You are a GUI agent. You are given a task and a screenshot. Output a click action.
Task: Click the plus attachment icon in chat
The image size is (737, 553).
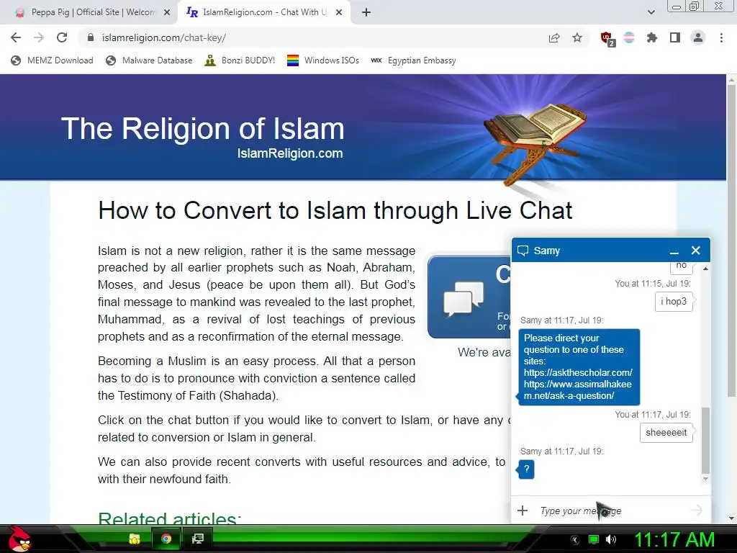click(523, 511)
